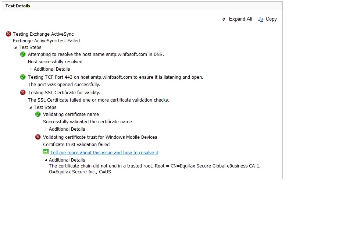Select 'Testing SSL Certificate for validity' text
353x226 pixels.
click(x=64, y=93)
